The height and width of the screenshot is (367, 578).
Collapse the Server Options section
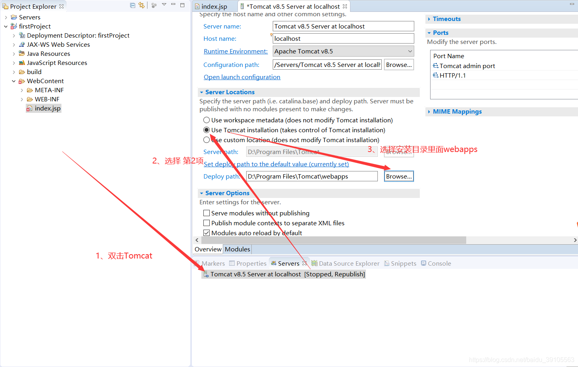(202, 193)
